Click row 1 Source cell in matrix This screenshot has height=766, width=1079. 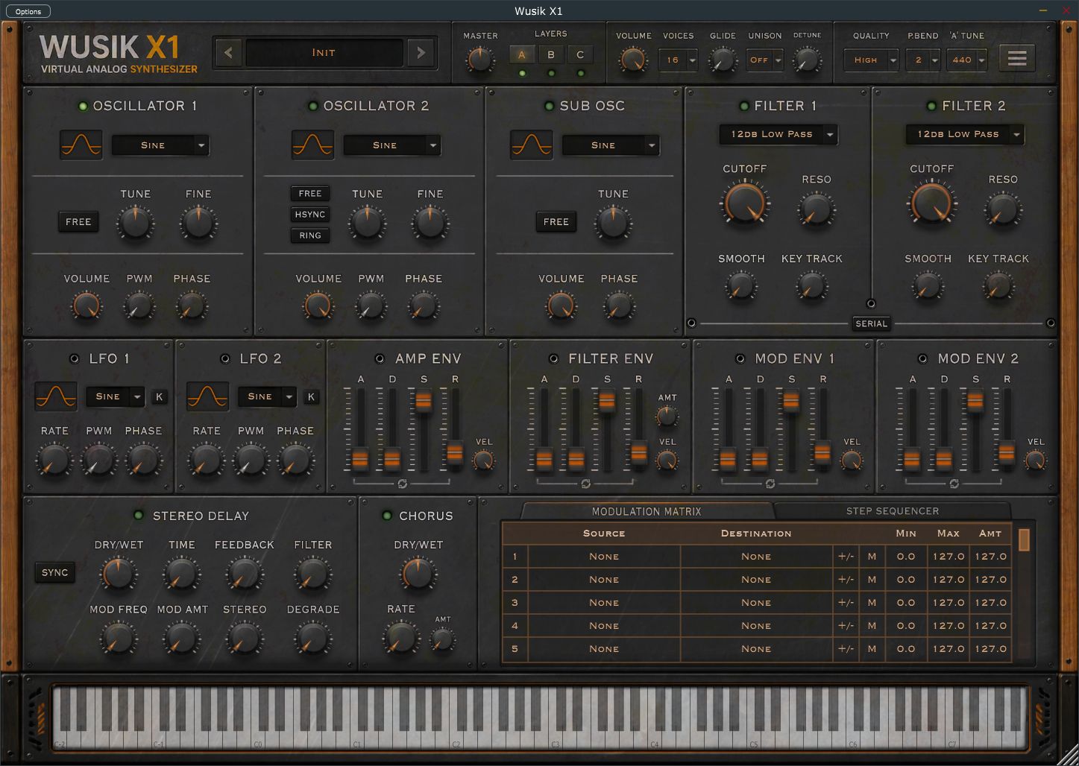pyautogui.click(x=604, y=557)
